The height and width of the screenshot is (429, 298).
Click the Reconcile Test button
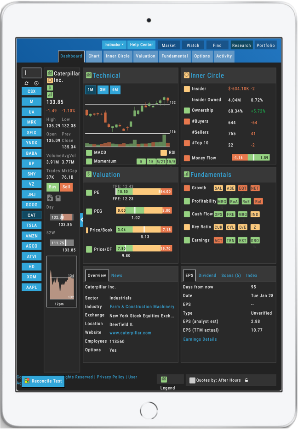point(43,381)
